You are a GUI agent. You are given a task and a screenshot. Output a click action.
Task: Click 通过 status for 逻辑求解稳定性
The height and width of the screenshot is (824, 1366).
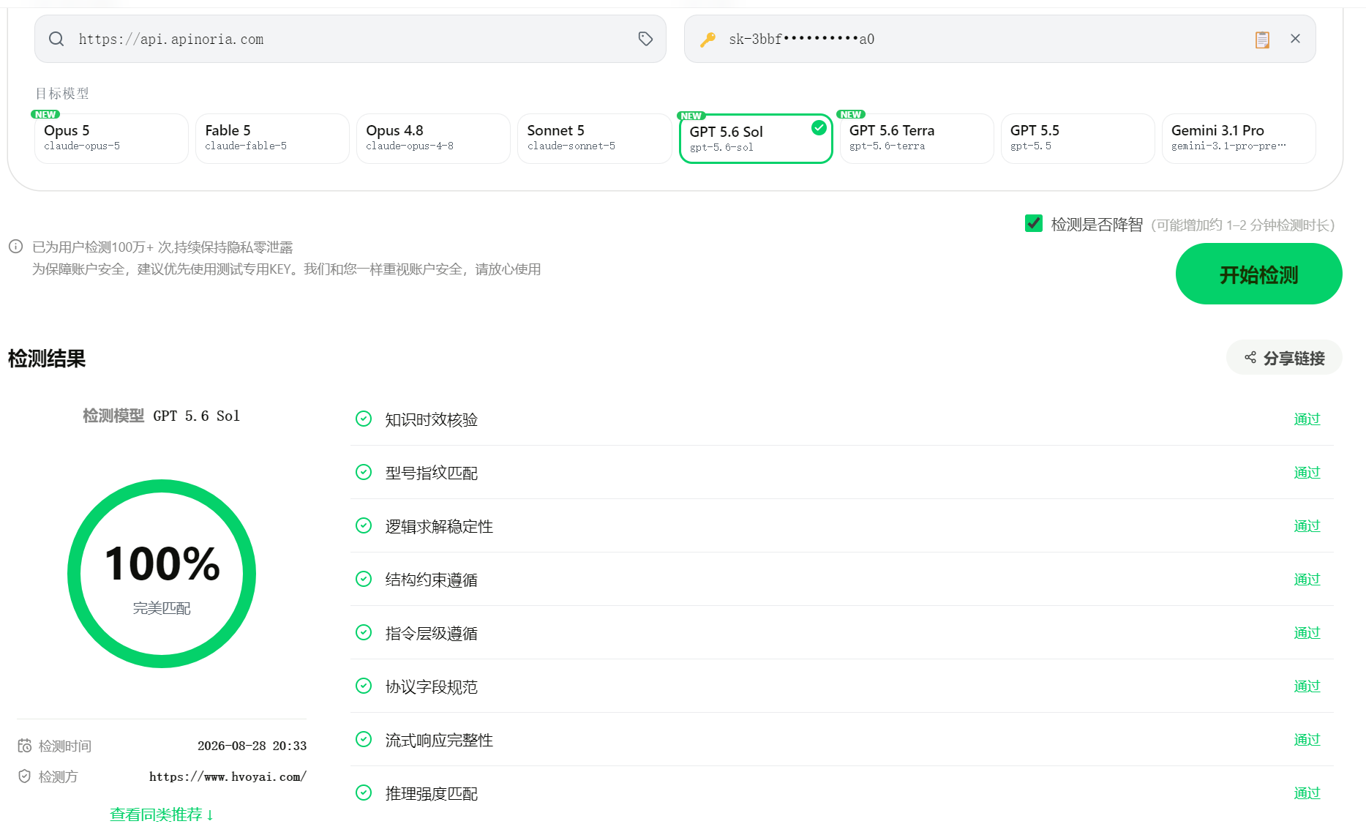click(1307, 526)
